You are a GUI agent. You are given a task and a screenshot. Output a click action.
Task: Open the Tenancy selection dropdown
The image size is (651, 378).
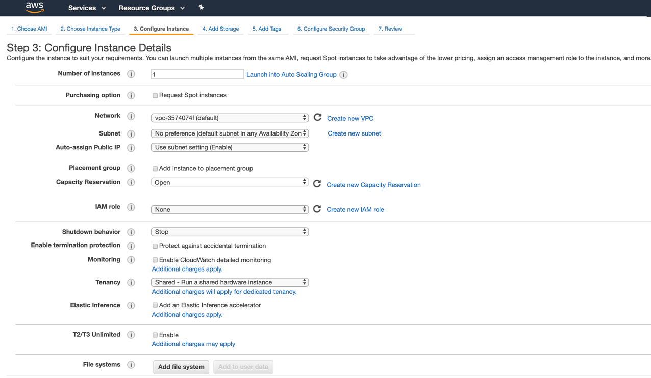click(230, 282)
